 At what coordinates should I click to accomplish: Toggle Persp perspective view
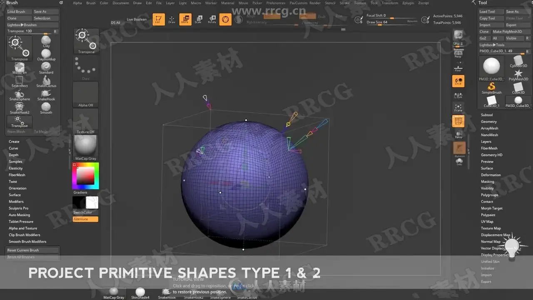click(458, 52)
